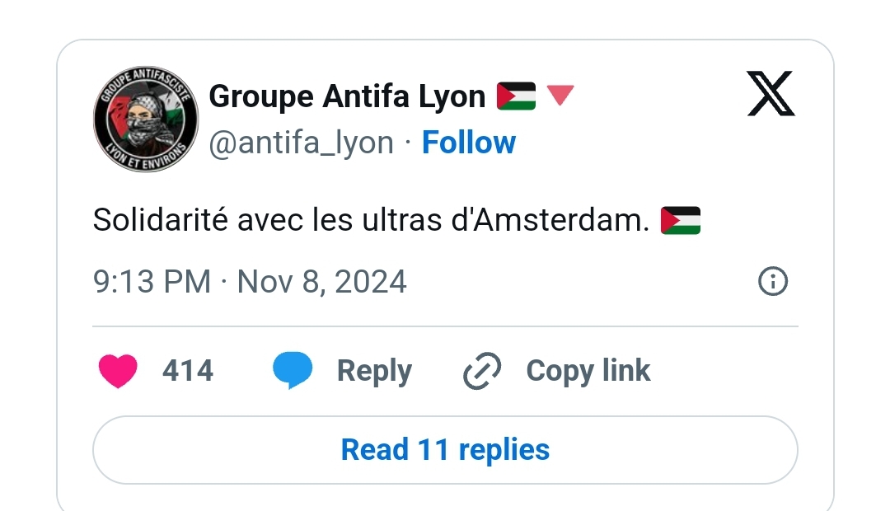The width and height of the screenshot is (890, 511).
Task: Follow the antifa_lyon account
Action: pos(468,143)
